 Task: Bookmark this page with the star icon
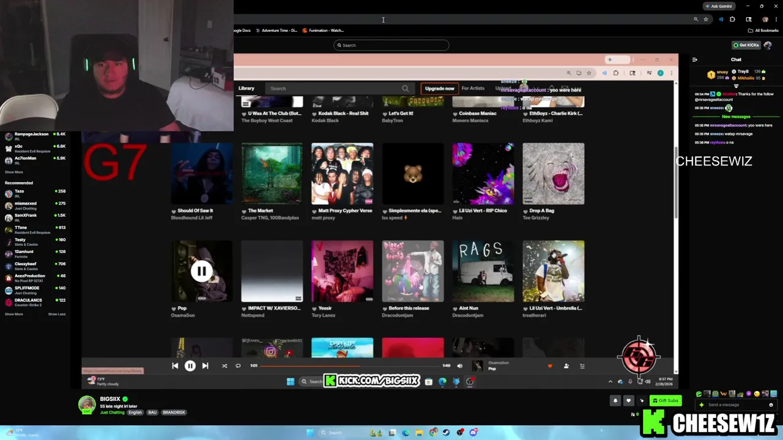[x=705, y=20]
